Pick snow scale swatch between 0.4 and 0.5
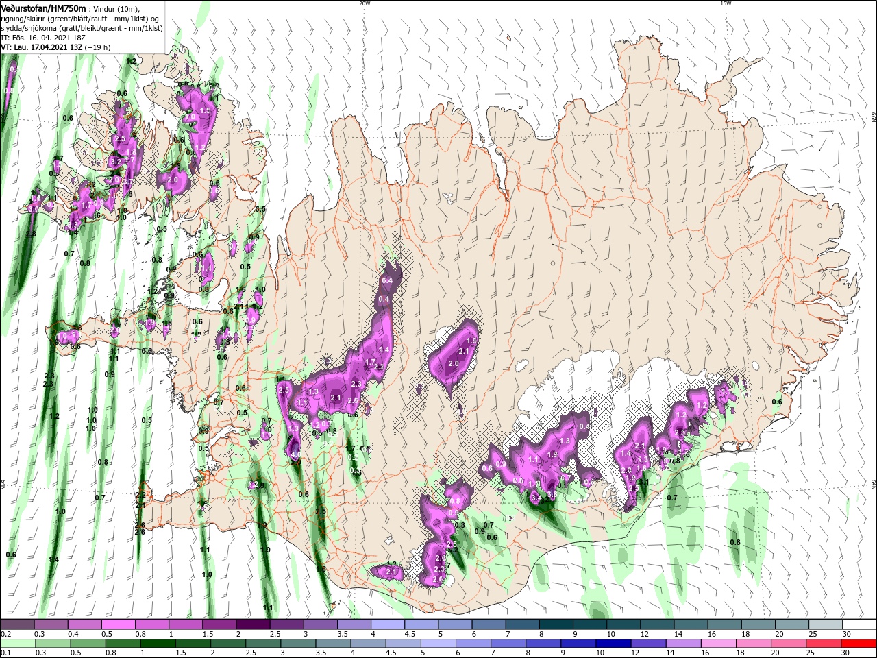877x658 pixels. pos(84,624)
